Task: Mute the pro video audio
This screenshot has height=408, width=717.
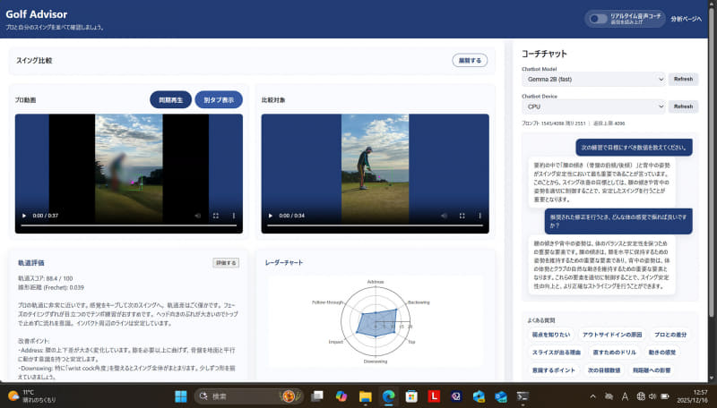Action: 198,216
